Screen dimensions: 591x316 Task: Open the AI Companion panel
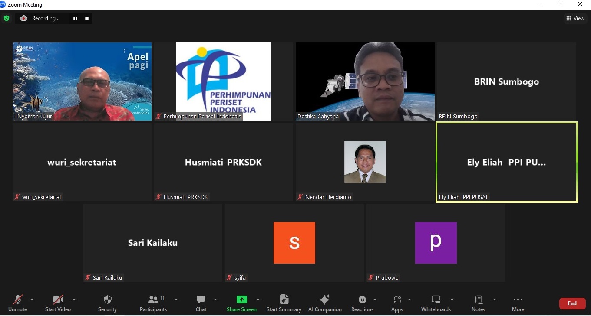click(325, 303)
